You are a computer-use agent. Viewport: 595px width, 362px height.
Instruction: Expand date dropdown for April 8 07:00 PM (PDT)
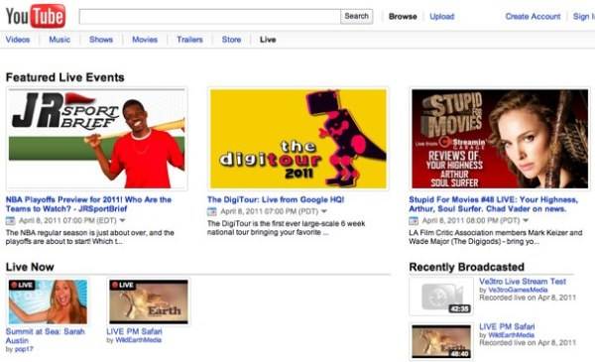(324, 211)
